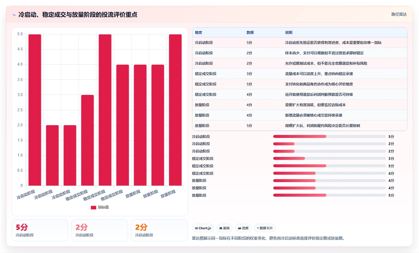This screenshot has height=253, width=419.
Task: Click the 稳定成交阶段 5分 progress bar
Action: pyautogui.click(x=329, y=166)
